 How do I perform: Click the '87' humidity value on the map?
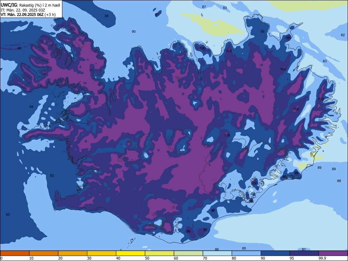(x=204, y=7)
